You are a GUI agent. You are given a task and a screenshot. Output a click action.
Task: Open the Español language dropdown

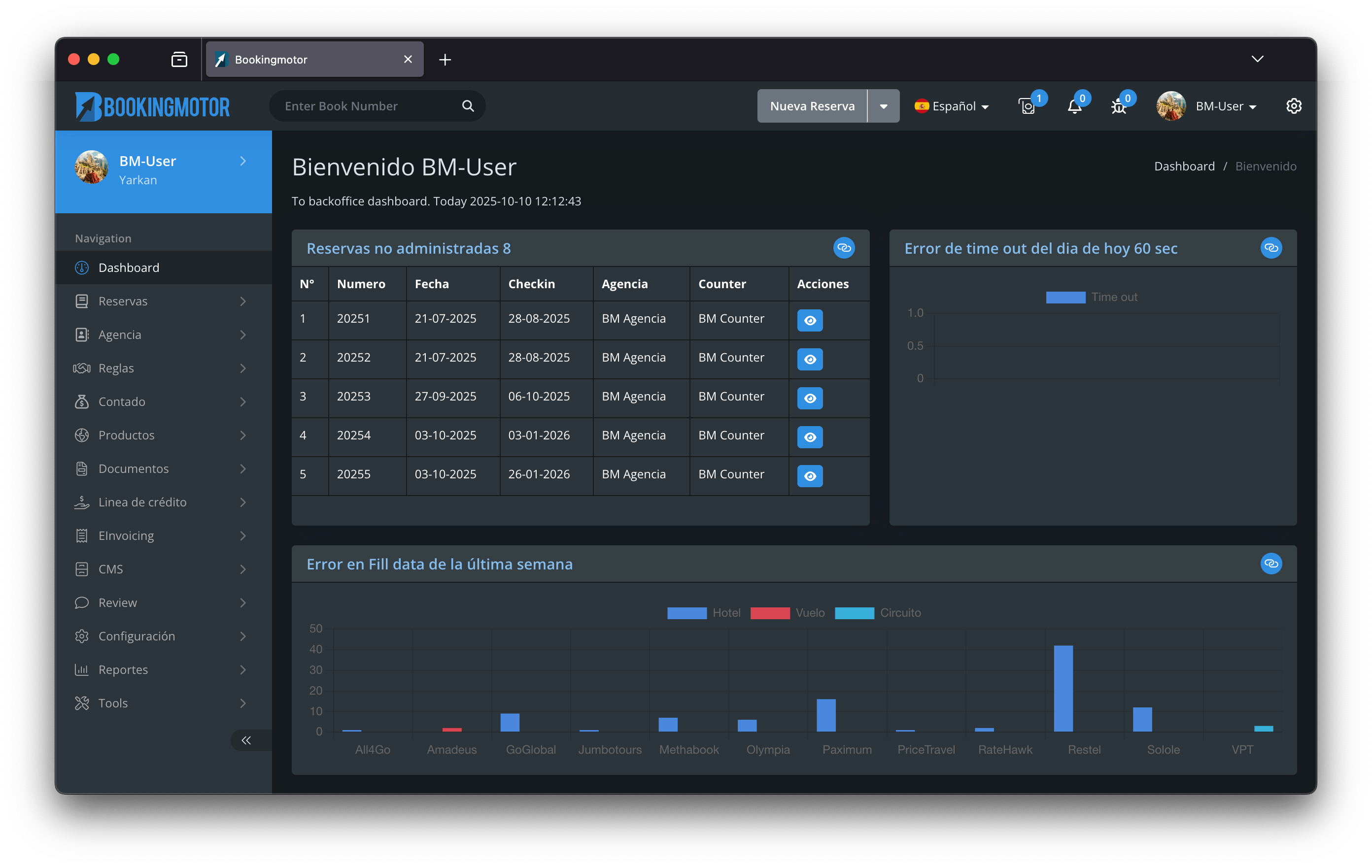pyautogui.click(x=952, y=106)
